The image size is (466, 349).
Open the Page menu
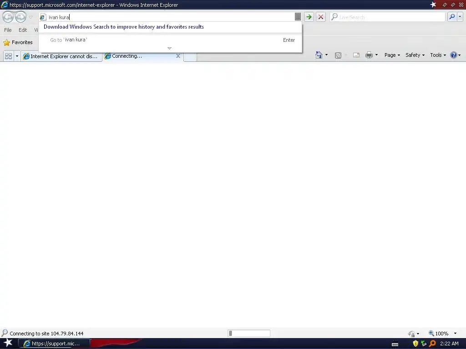[x=392, y=55]
